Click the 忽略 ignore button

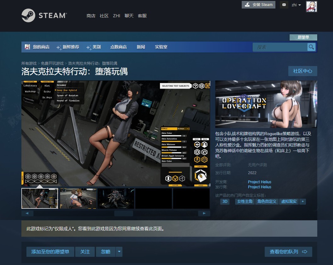pyautogui.click(x=105, y=252)
